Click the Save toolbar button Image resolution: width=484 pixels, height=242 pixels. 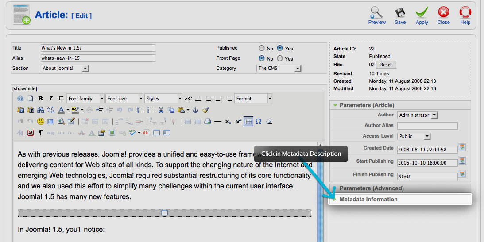point(400,15)
